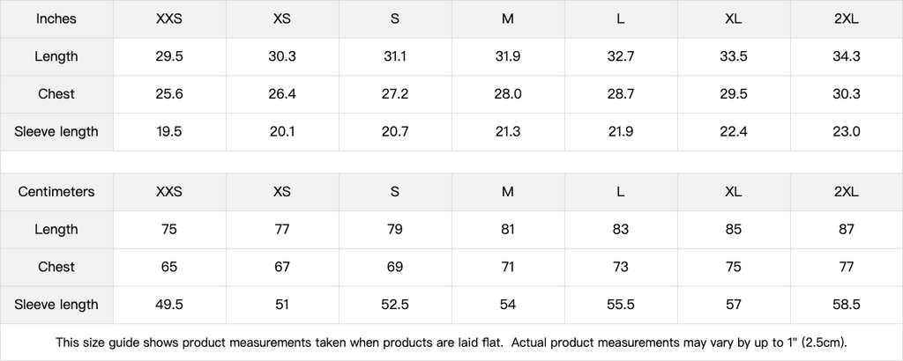The image size is (903, 361).
Task: Click the 29.5 length value for XXS
Action: click(169, 57)
